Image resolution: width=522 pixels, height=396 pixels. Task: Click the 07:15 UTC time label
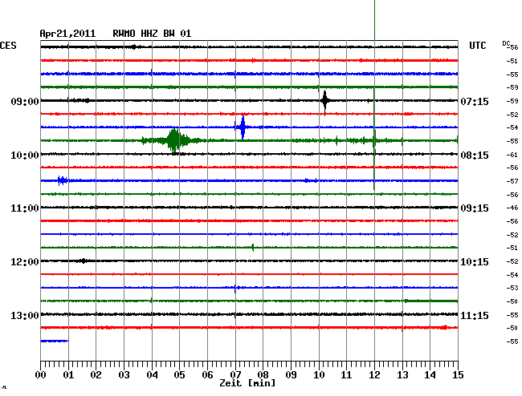pos(475,101)
